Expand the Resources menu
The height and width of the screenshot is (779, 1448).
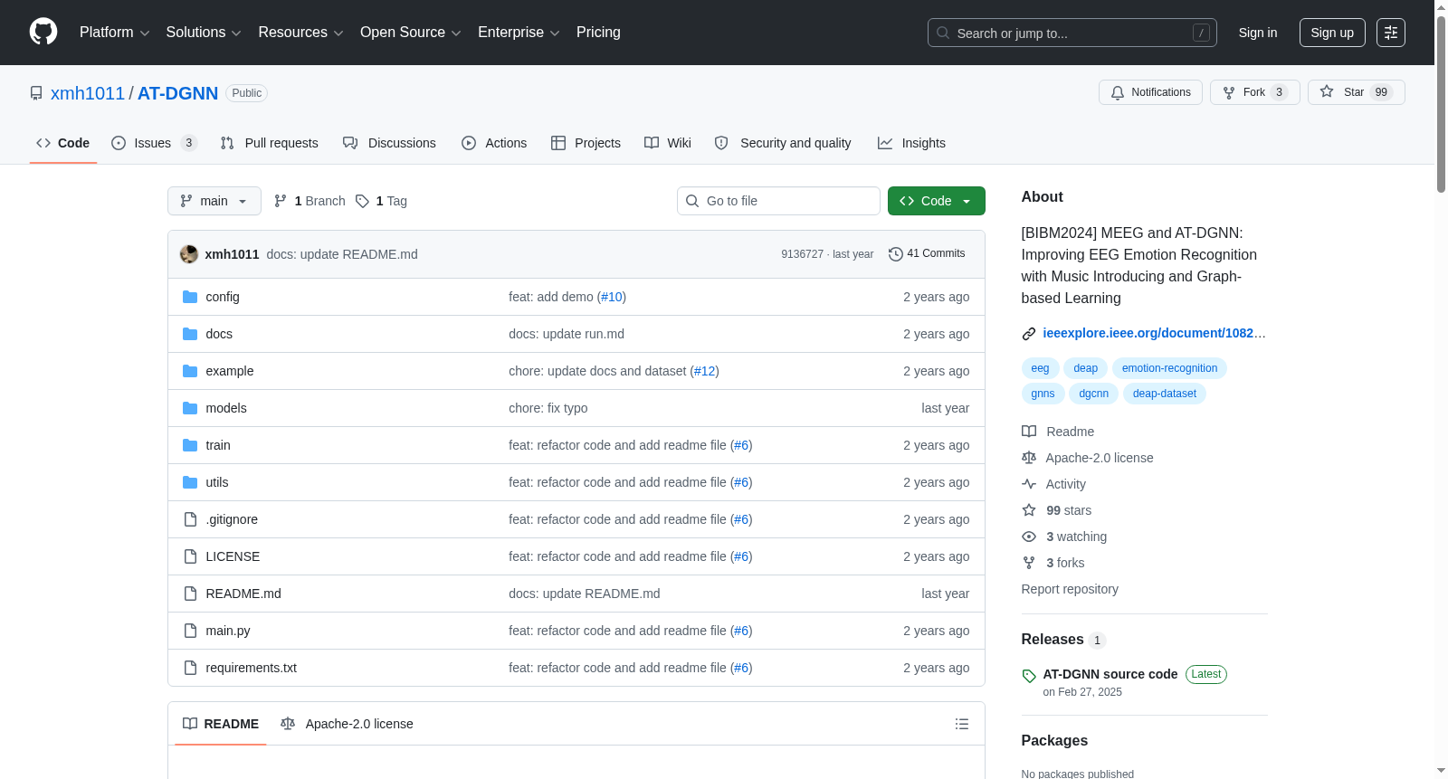(x=300, y=33)
